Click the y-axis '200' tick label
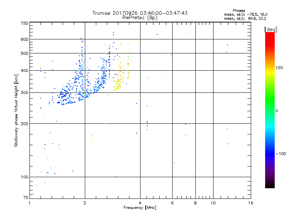This screenshot has width=295, height=221. (x=25, y=124)
